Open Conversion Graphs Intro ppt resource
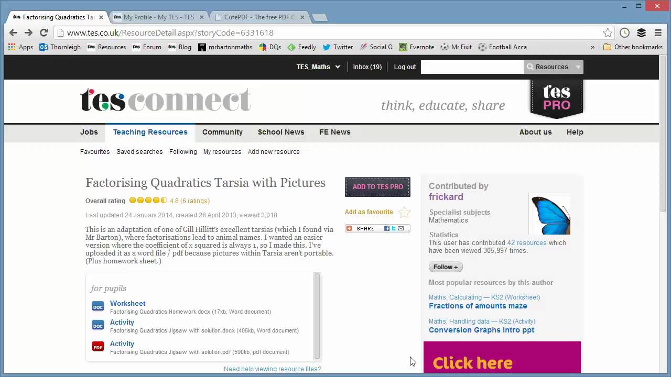Viewport: 671px width, 377px height. click(x=482, y=330)
